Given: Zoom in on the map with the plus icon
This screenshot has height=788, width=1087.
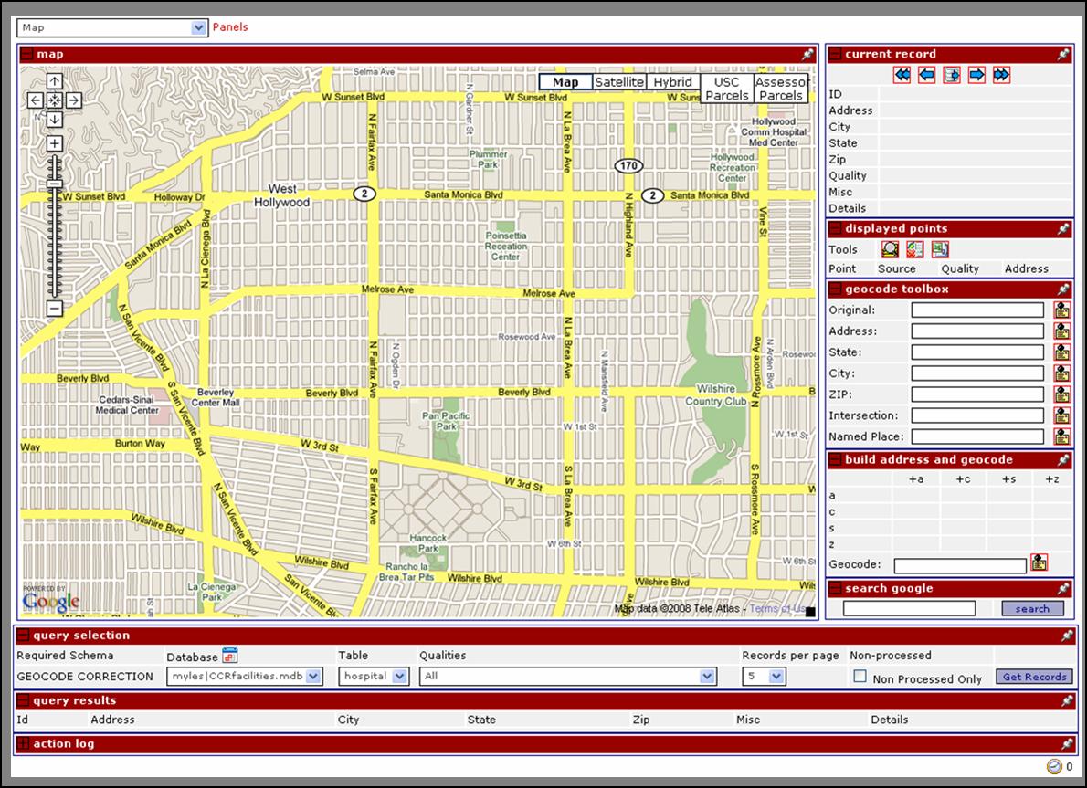Looking at the screenshot, I should pos(55,143).
